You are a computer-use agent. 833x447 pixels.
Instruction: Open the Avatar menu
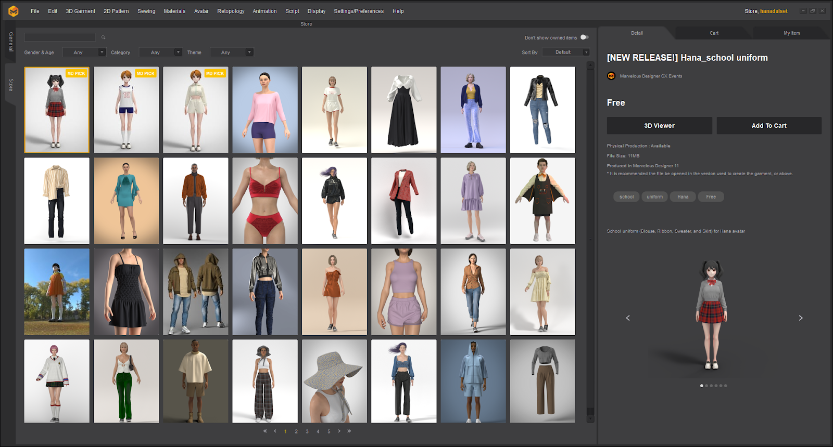[x=201, y=11]
